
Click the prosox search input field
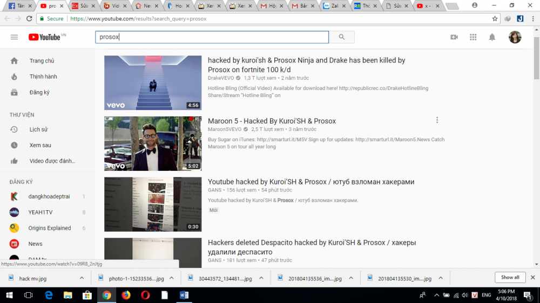pyautogui.click(x=212, y=37)
